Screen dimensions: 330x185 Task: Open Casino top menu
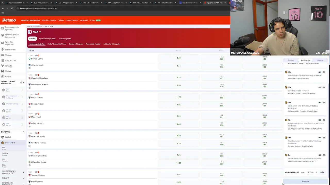click(61, 20)
